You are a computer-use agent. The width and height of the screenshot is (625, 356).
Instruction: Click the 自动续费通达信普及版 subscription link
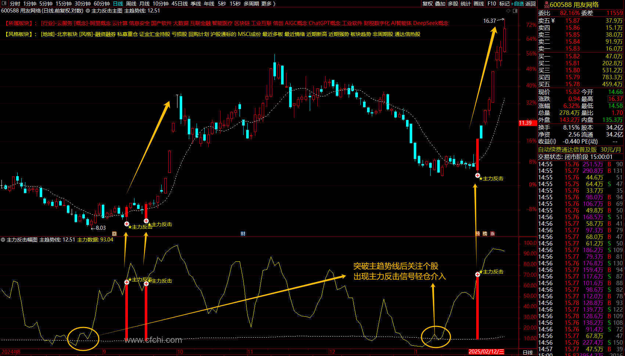point(568,150)
